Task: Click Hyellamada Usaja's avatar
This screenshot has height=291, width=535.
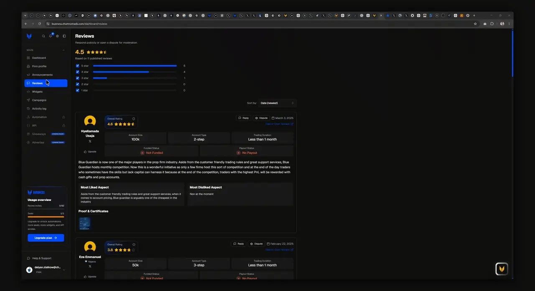Action: pos(90,121)
